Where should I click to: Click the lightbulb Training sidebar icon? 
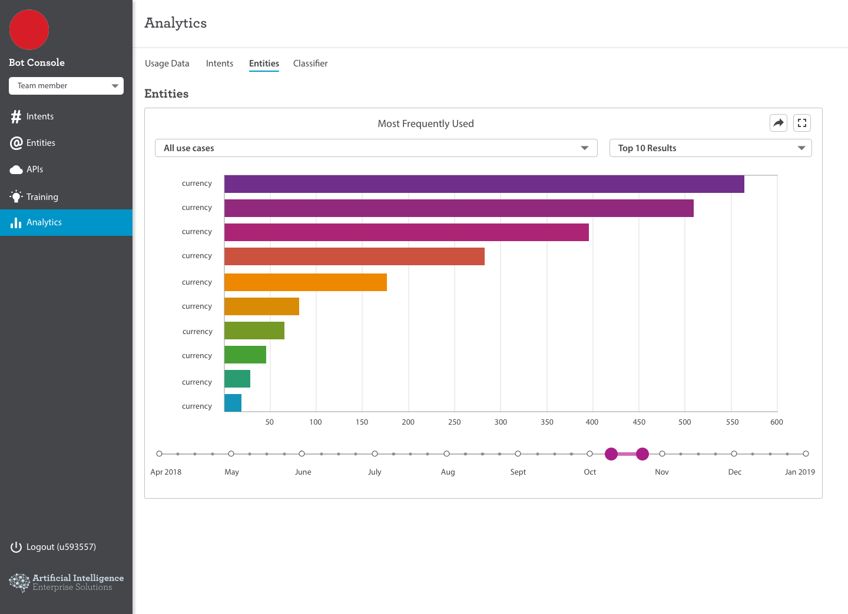point(16,196)
